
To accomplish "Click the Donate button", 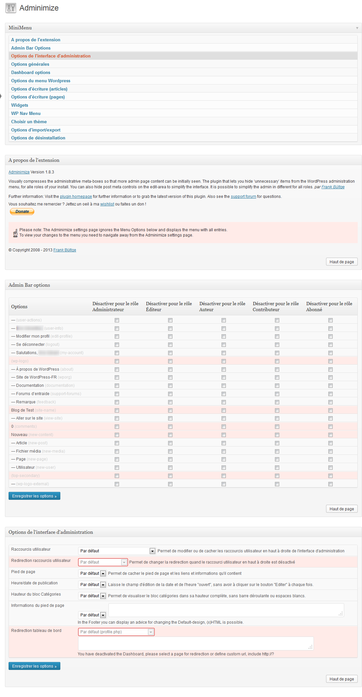I will (22, 211).
